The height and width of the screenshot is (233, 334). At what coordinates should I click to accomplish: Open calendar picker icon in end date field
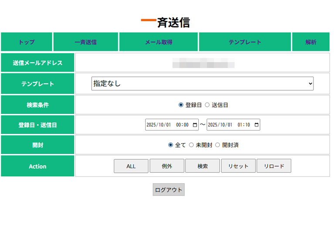256,125
